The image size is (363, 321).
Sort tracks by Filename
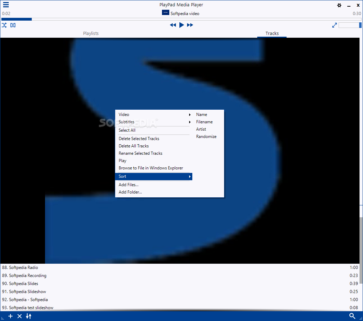204,122
